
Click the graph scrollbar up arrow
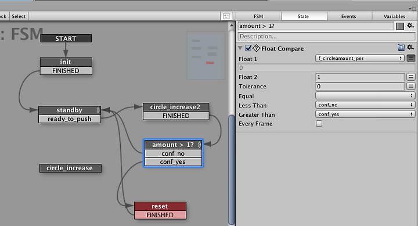click(232, 26)
